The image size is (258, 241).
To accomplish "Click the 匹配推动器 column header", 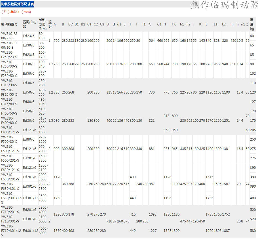I will point(30,24).
